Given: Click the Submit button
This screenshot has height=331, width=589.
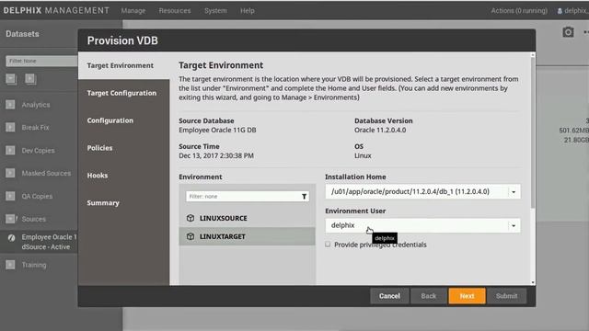Looking at the screenshot, I should pyautogui.click(x=507, y=296).
